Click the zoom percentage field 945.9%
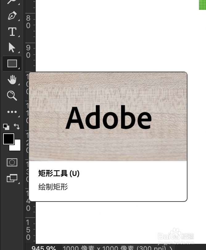The image size is (206, 250). [x=44, y=248]
